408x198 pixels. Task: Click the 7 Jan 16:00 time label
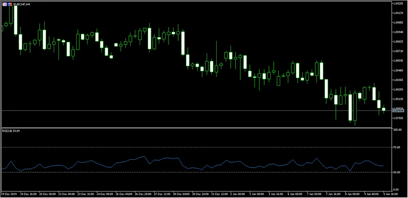pyautogui.click(x=333, y=194)
